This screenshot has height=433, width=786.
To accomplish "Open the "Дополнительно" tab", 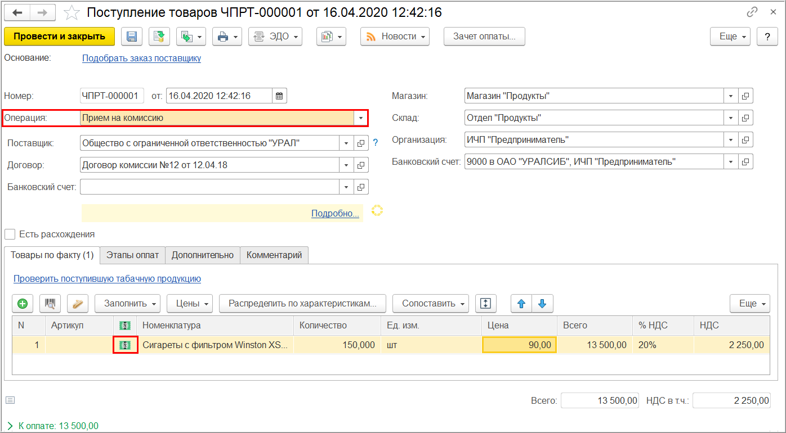I will tap(202, 255).
